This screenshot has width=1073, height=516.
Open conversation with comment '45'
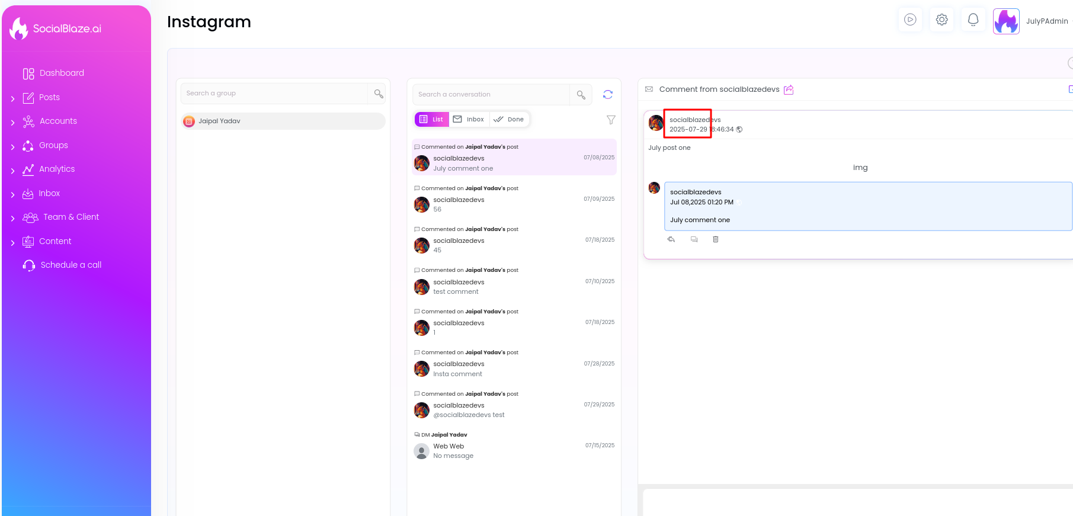click(514, 240)
